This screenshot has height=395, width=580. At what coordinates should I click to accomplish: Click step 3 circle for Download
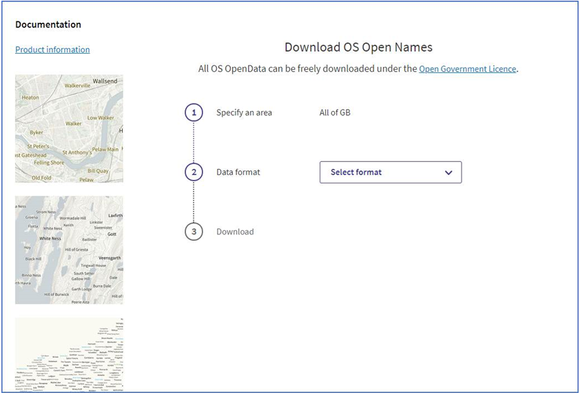(x=194, y=232)
